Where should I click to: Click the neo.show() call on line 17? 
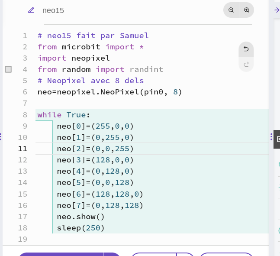pos(80,217)
